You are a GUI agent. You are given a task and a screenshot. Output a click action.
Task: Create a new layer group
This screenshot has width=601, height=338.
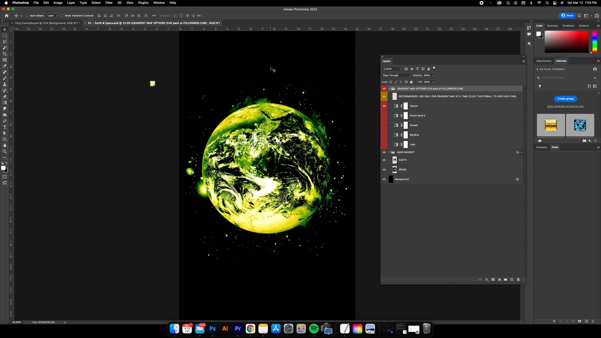pos(506,279)
